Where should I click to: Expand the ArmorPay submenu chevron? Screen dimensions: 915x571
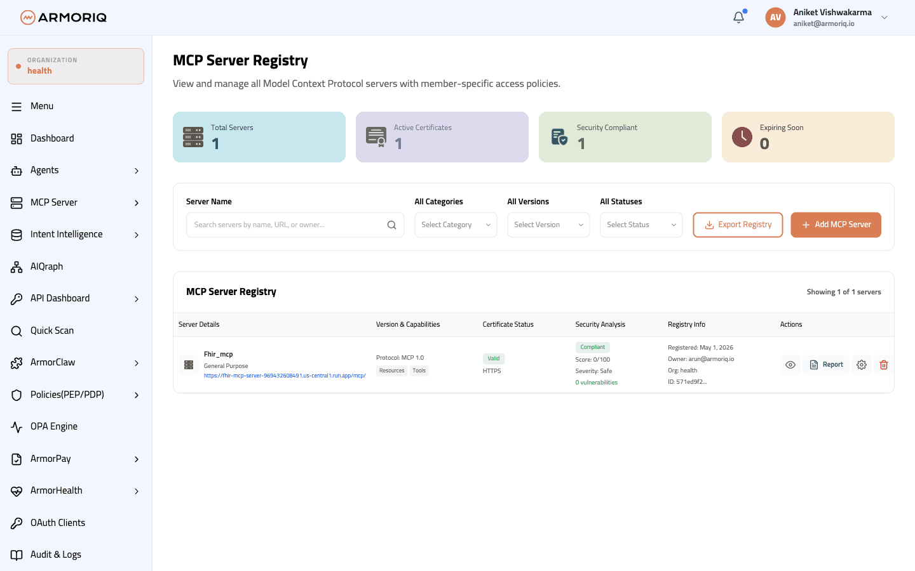pos(137,459)
